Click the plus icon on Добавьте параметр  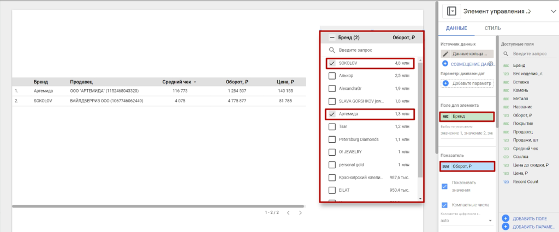tap(445, 83)
